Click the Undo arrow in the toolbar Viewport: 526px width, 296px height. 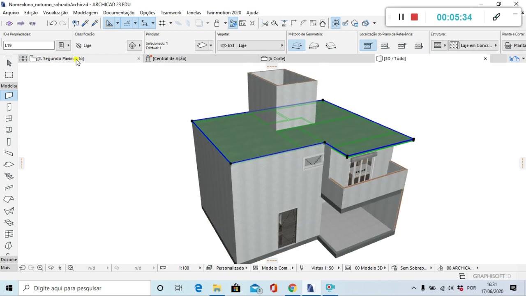[x=53, y=23]
